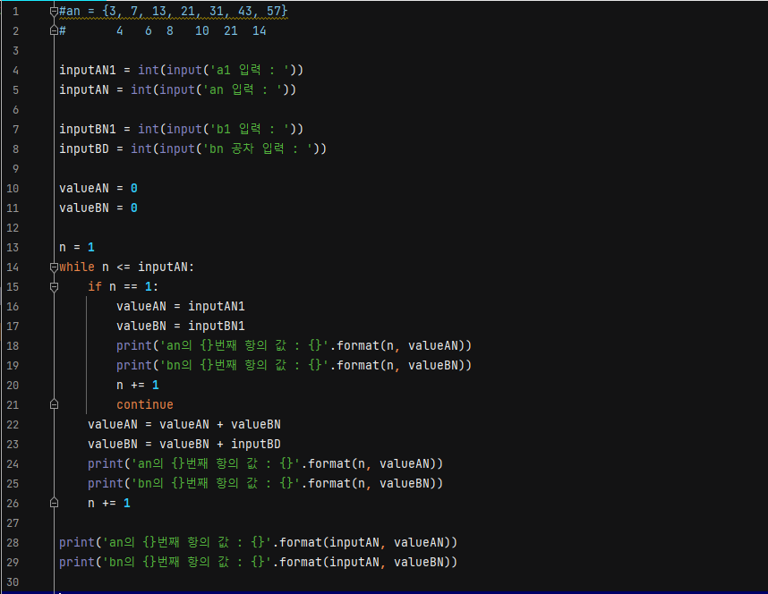Image resolution: width=768 pixels, height=594 pixels.
Task: Place cursor on 'inputAN1' on line 4
Action: [88, 70]
